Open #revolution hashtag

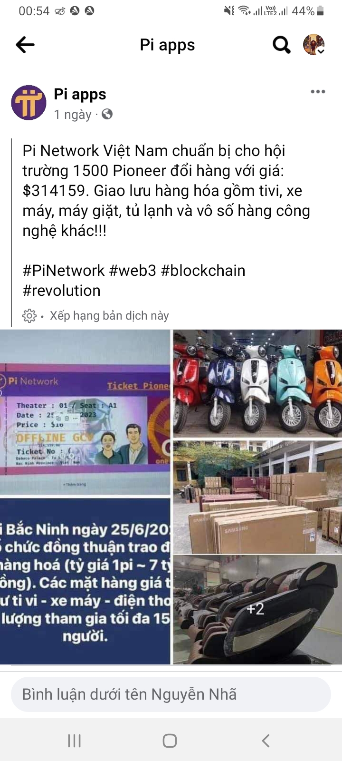click(x=61, y=290)
